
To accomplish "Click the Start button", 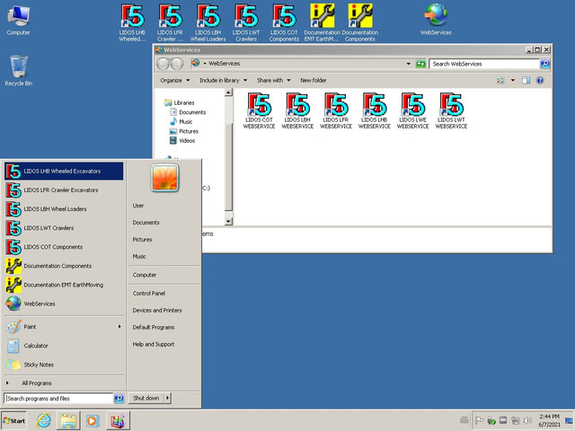I will click(x=14, y=421).
